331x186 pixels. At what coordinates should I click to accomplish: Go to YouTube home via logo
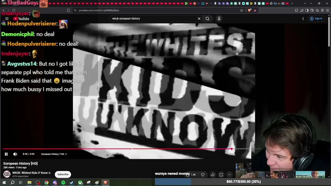click(21, 19)
